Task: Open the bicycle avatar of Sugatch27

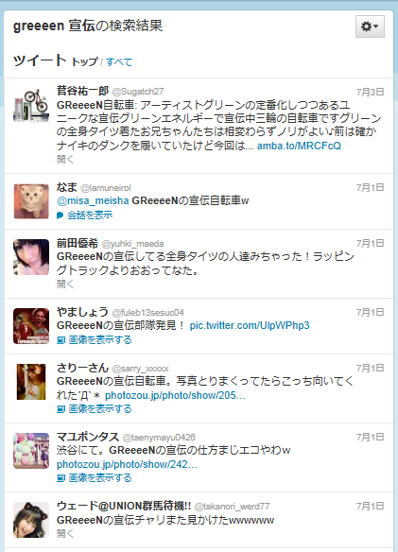Action: pos(31,105)
